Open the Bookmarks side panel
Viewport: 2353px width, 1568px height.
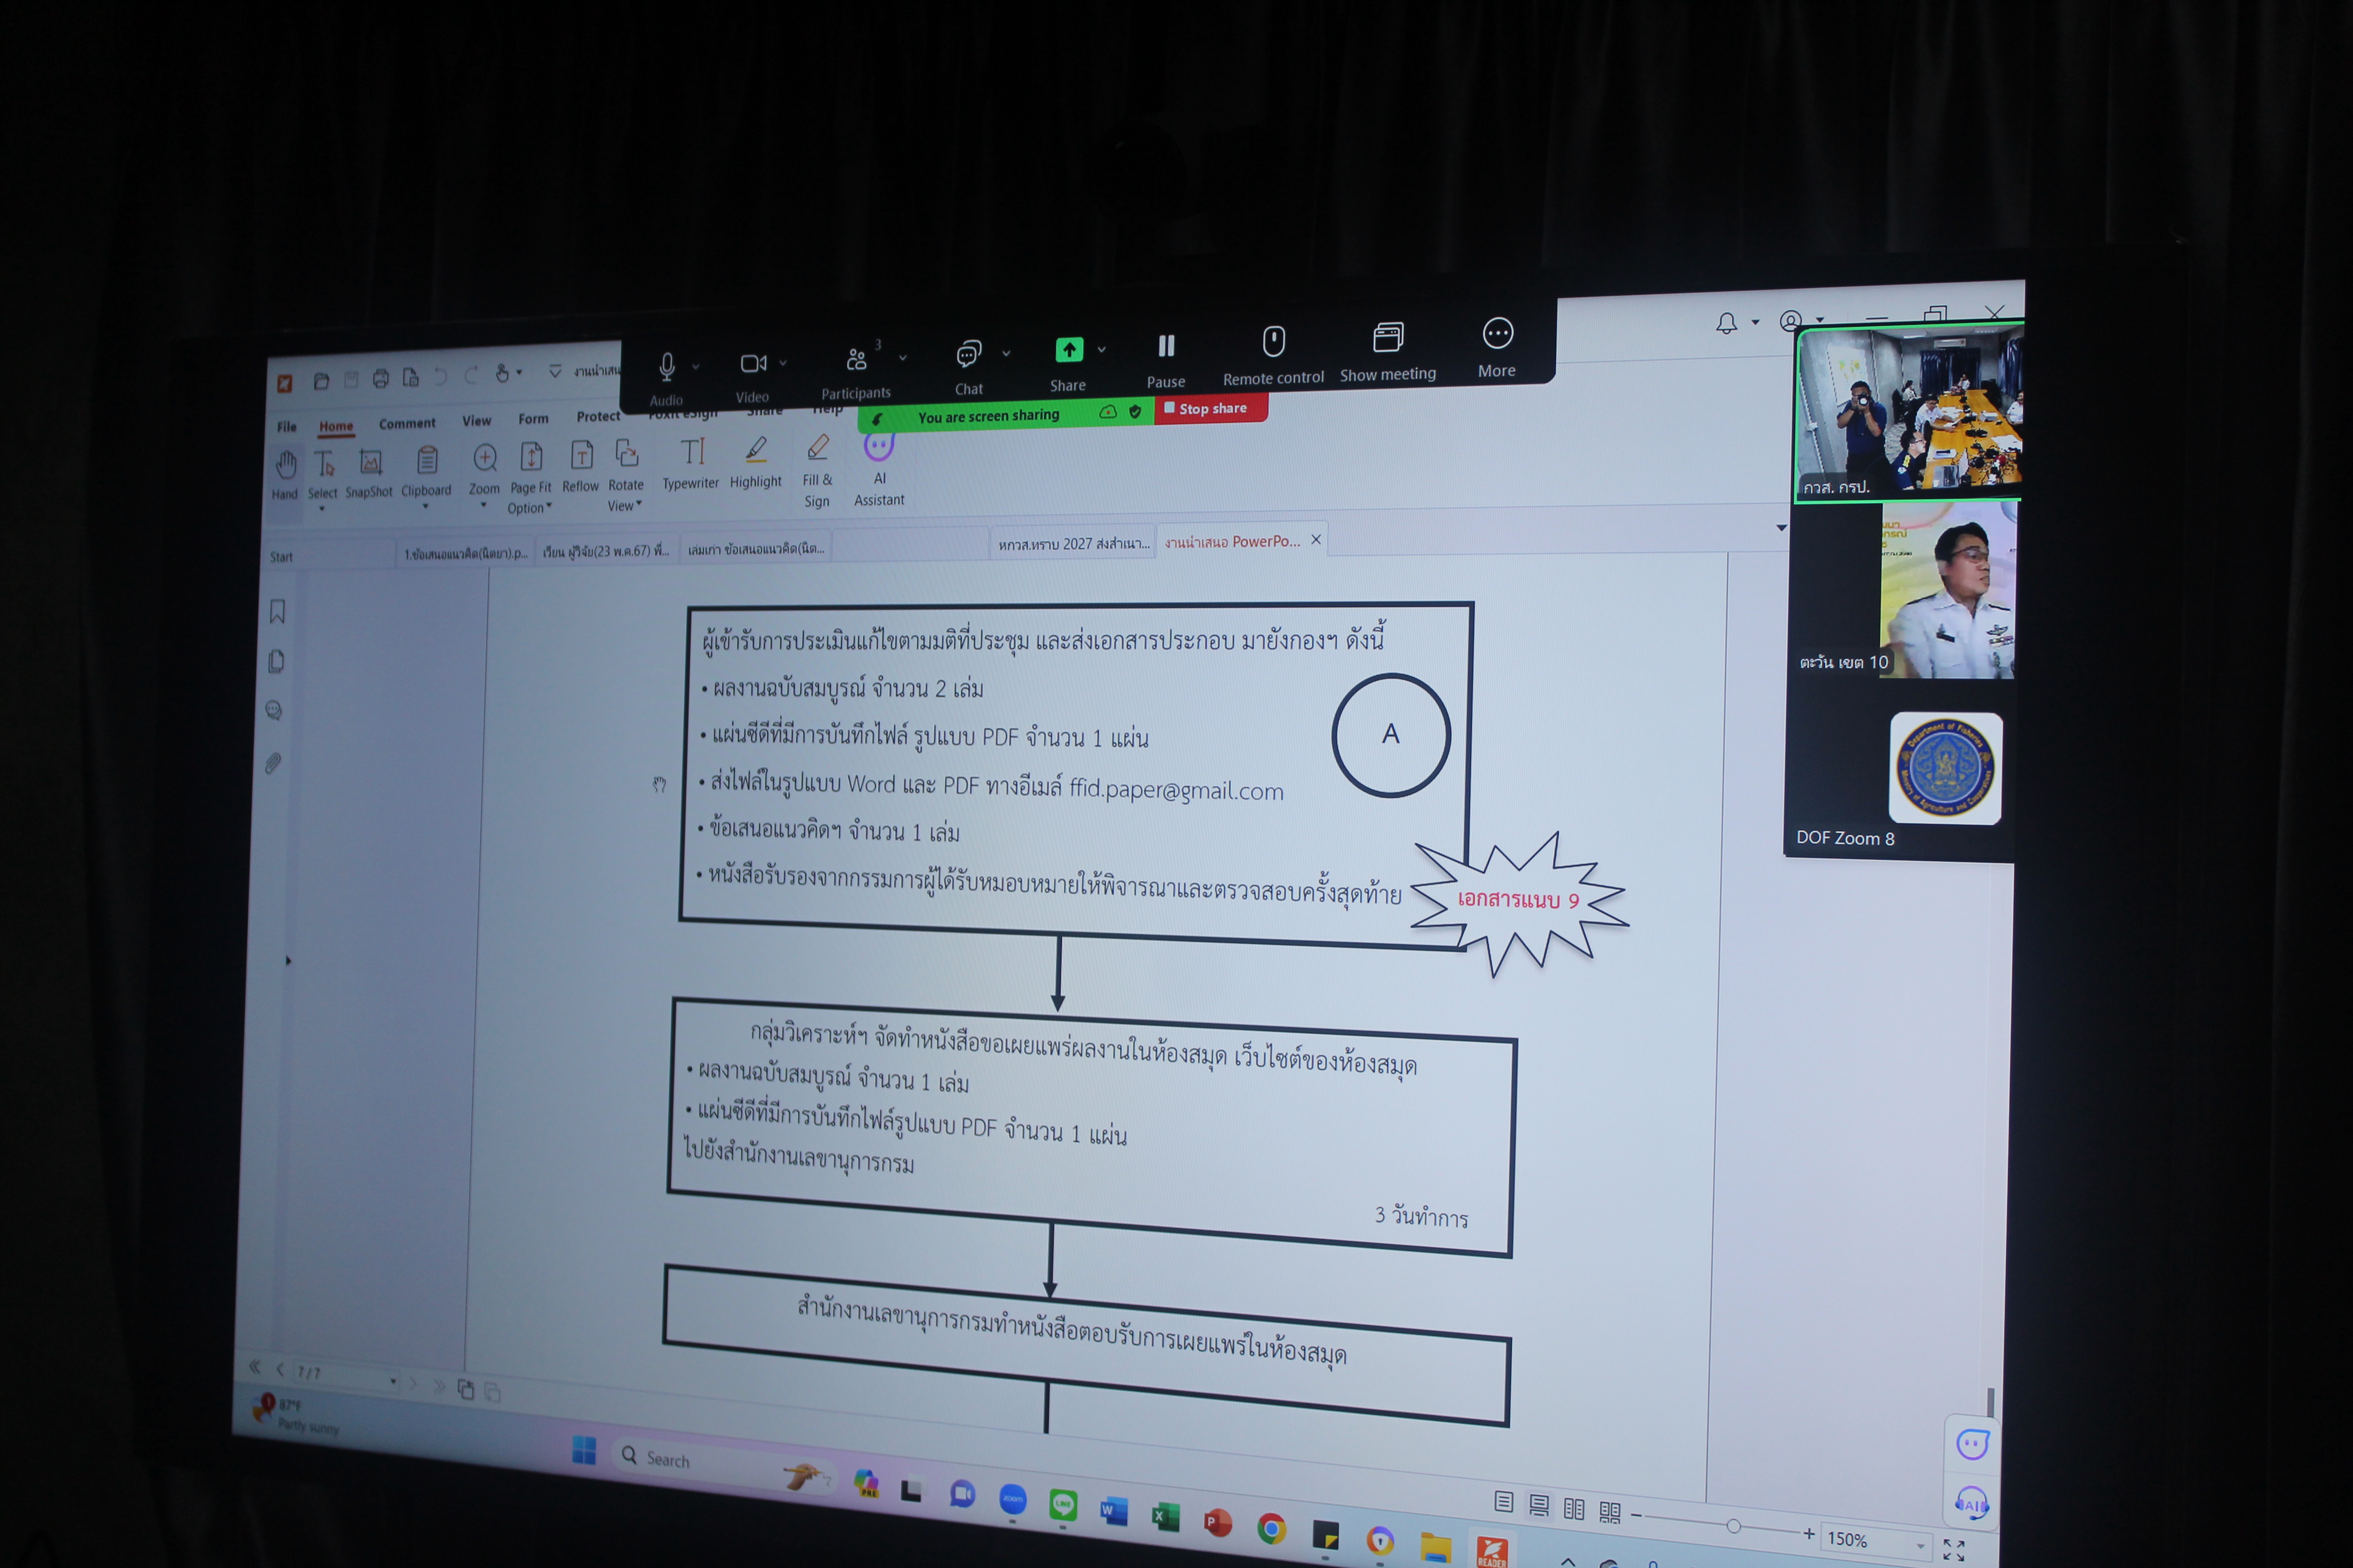click(277, 611)
